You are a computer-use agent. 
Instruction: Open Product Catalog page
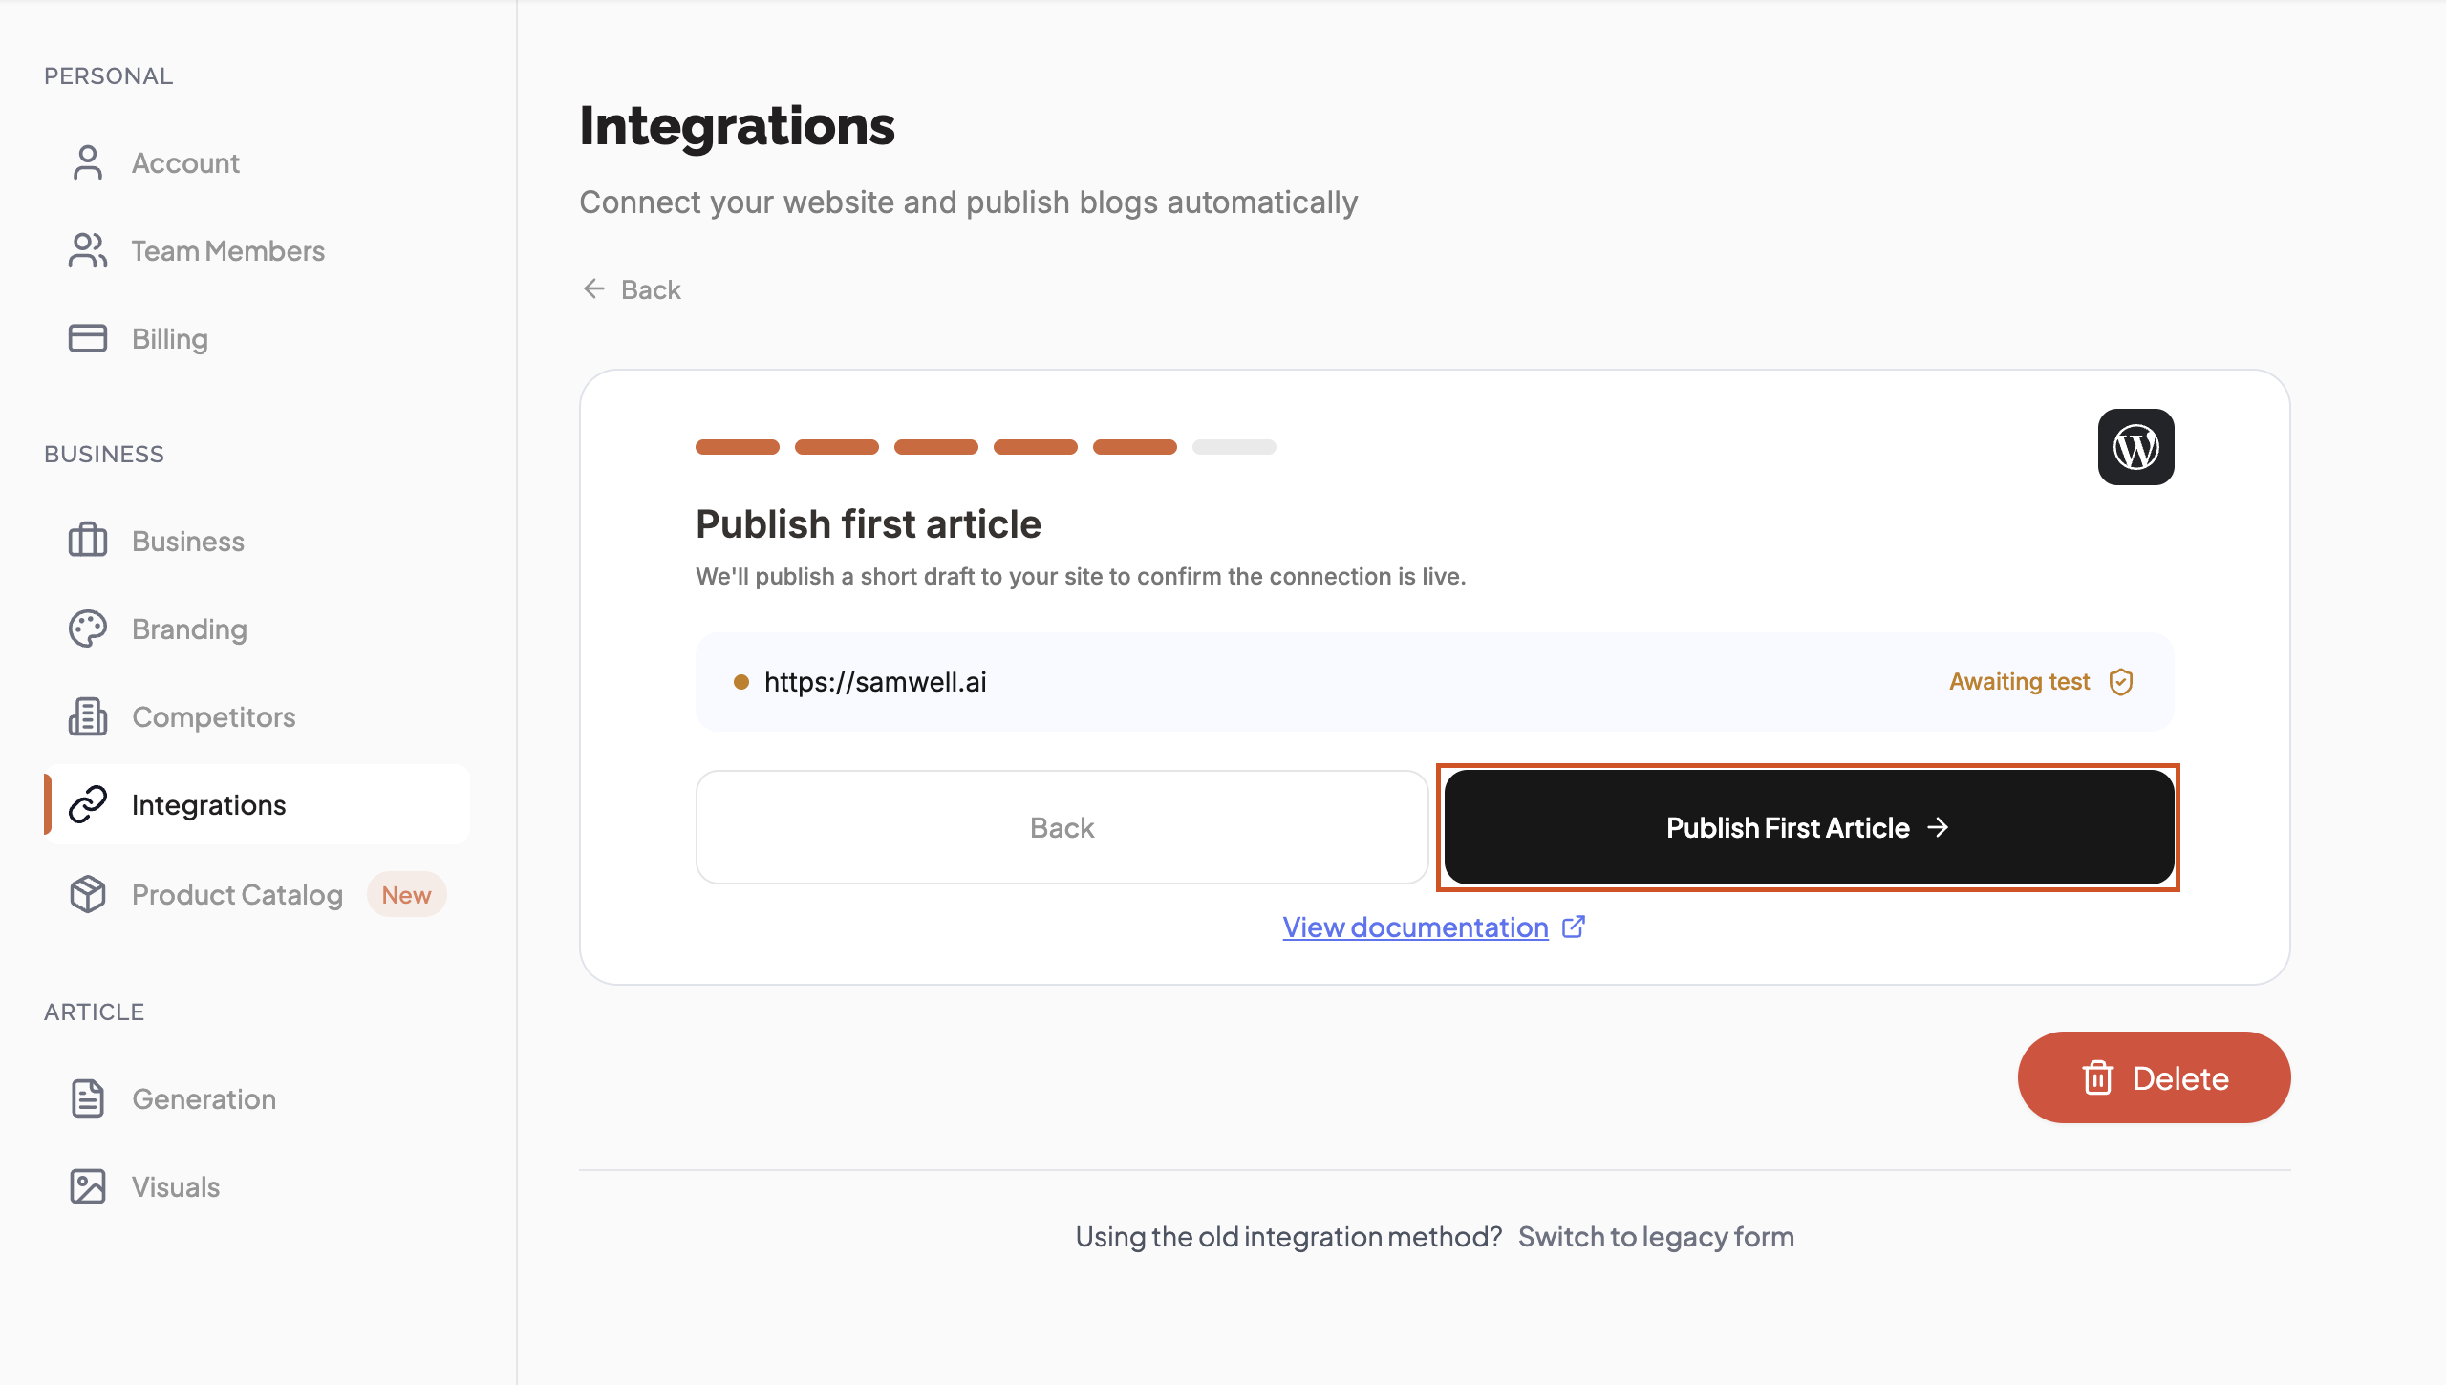[x=237, y=894]
